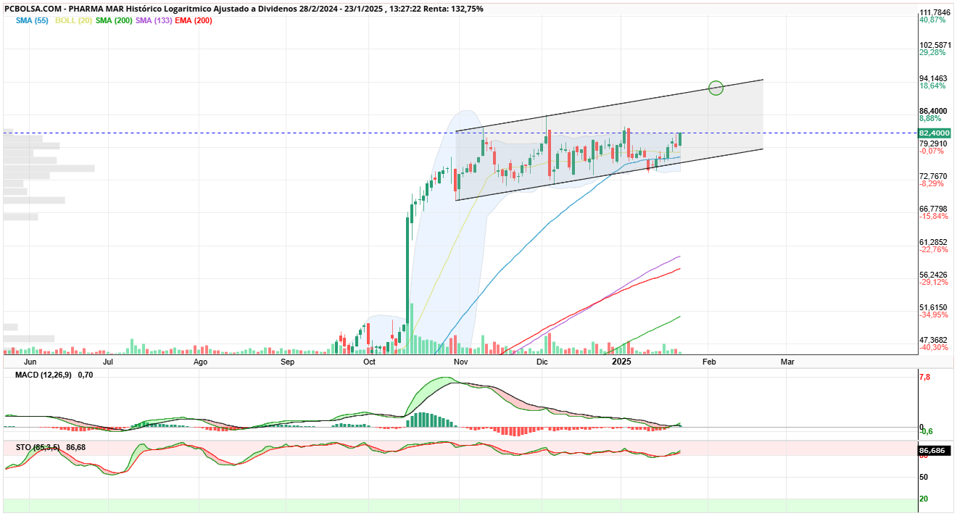Click the PCBOLSA.COM PHARMA MAR chart title
The width and height of the screenshot is (957, 516).
click(x=244, y=9)
